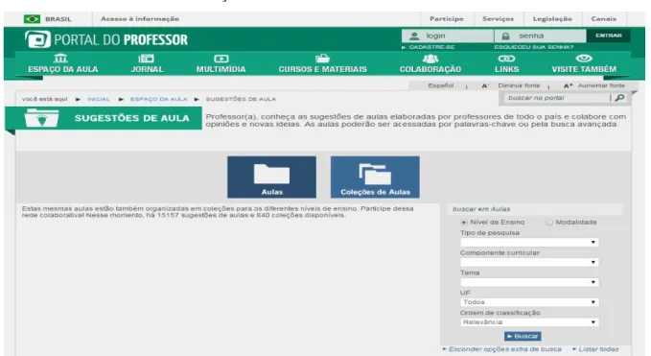Image resolution: width=651 pixels, height=356 pixels.
Task: Click the Aumentar fonte link
Action: 601,85
